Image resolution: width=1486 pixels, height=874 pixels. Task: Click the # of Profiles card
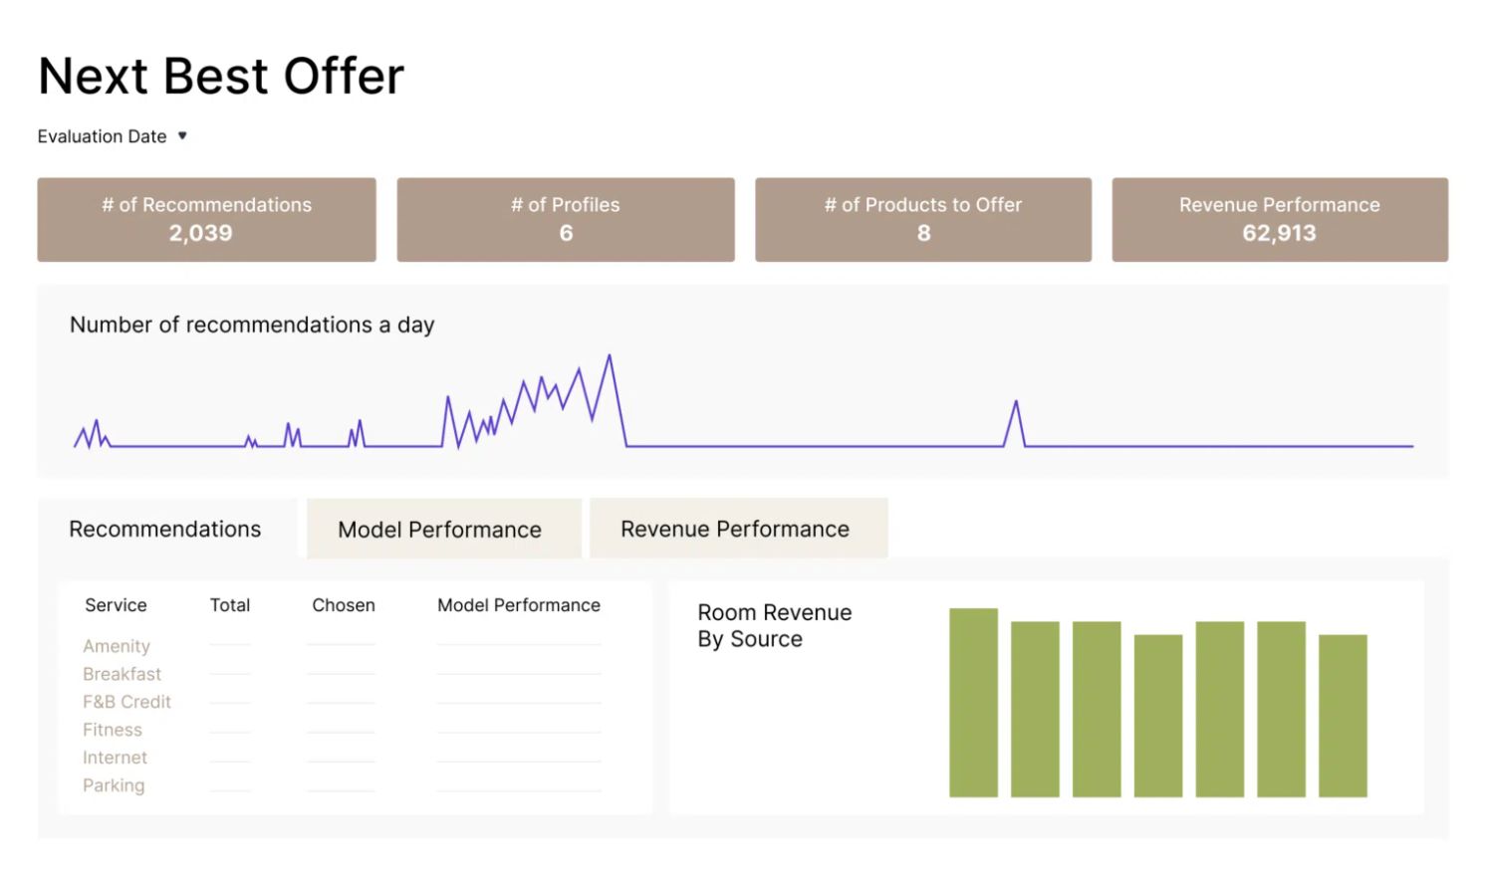point(566,220)
